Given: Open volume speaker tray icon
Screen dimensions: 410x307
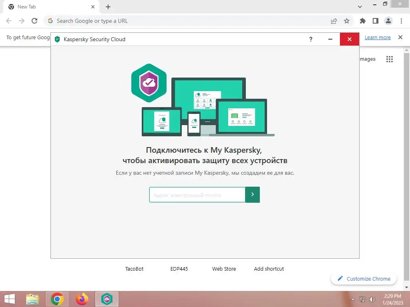Looking at the screenshot, I should pyautogui.click(x=372, y=299).
